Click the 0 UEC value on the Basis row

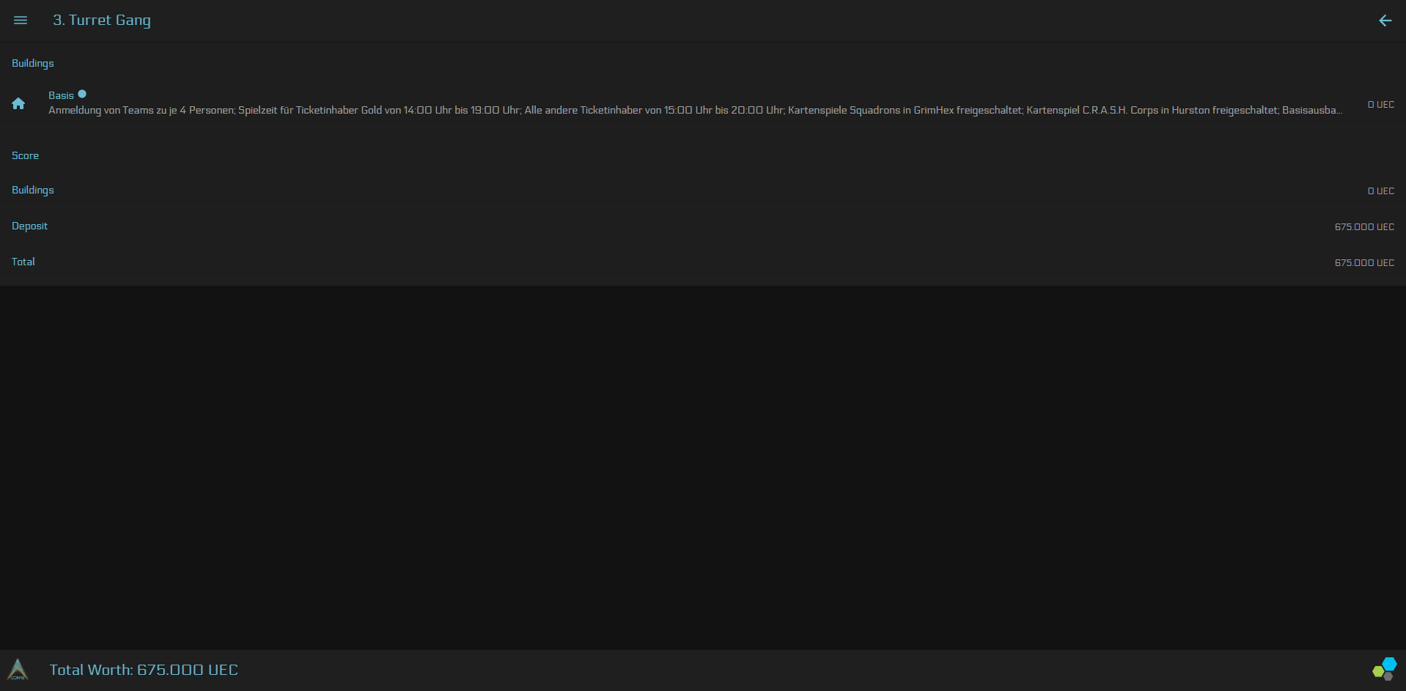tap(1380, 103)
